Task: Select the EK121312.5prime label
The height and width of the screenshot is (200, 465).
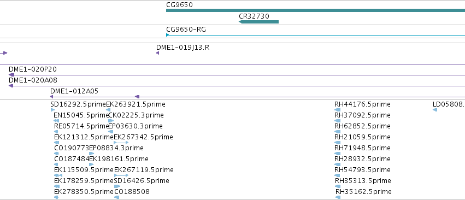Action: [84, 137]
